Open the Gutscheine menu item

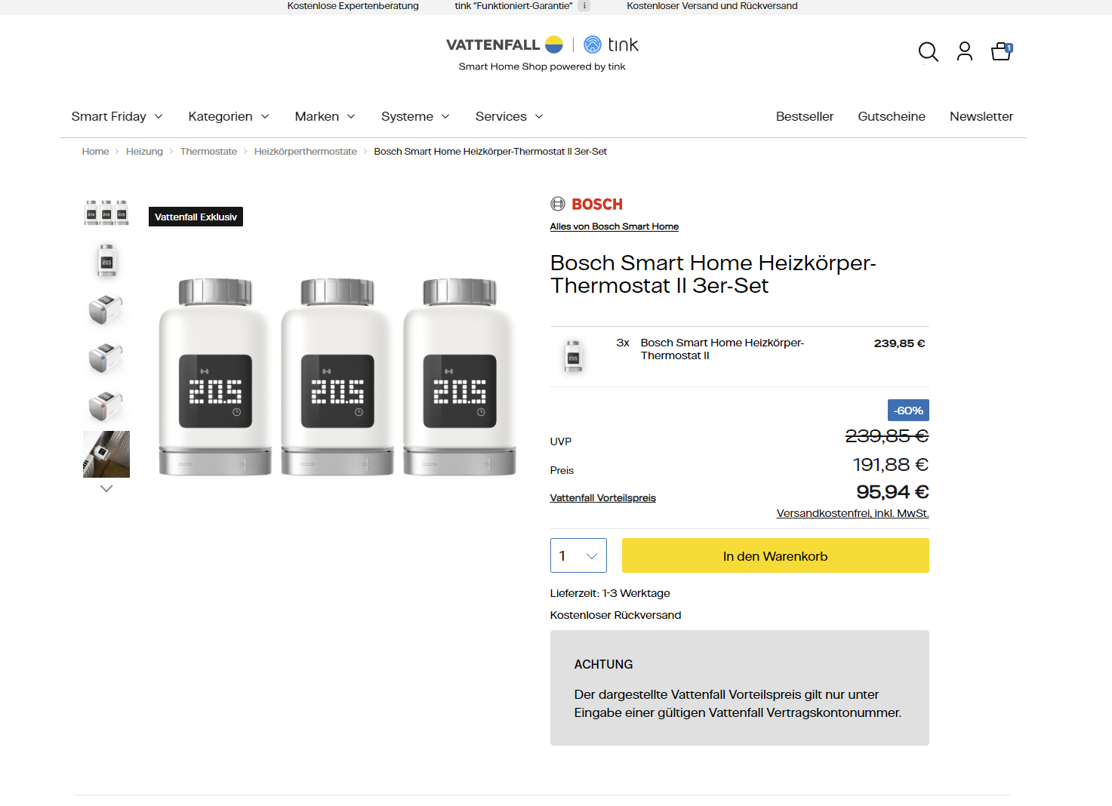(x=892, y=116)
